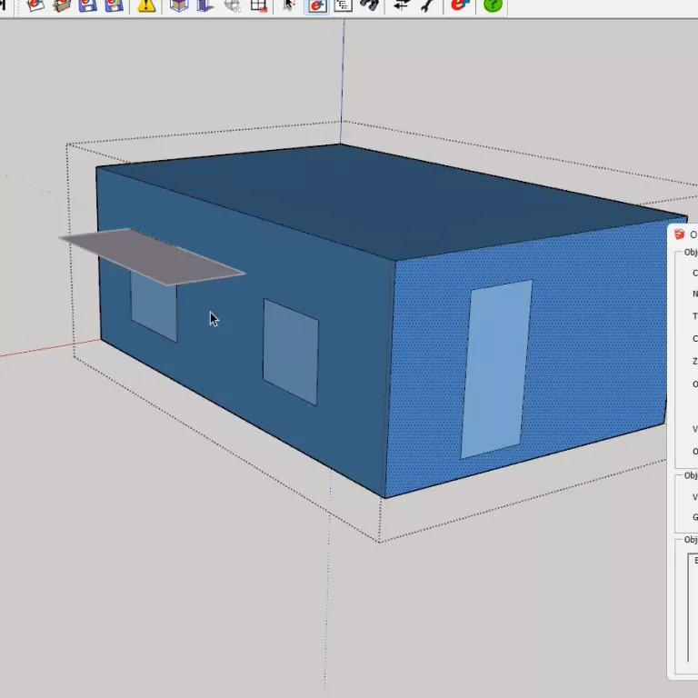Viewport: 698px width, 698px height.
Task: Click the blue downward arrow toolbar icon
Action: click(205, 5)
